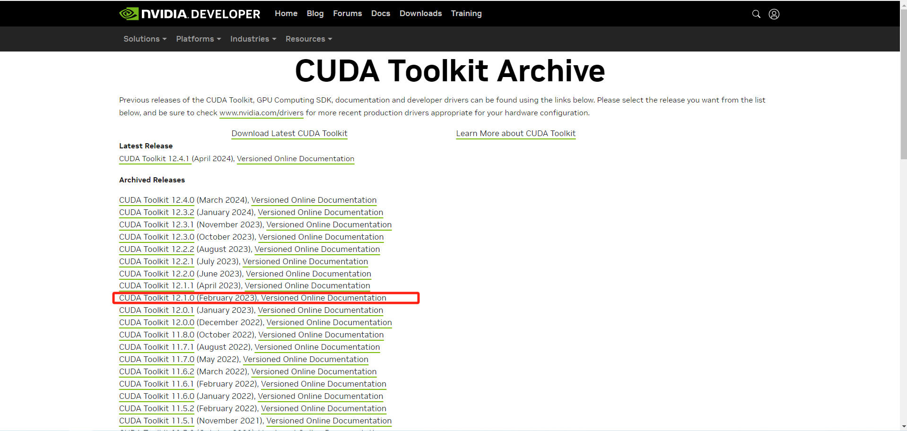Open Downloads in the top navigation
This screenshot has height=431, width=907.
[x=420, y=14]
